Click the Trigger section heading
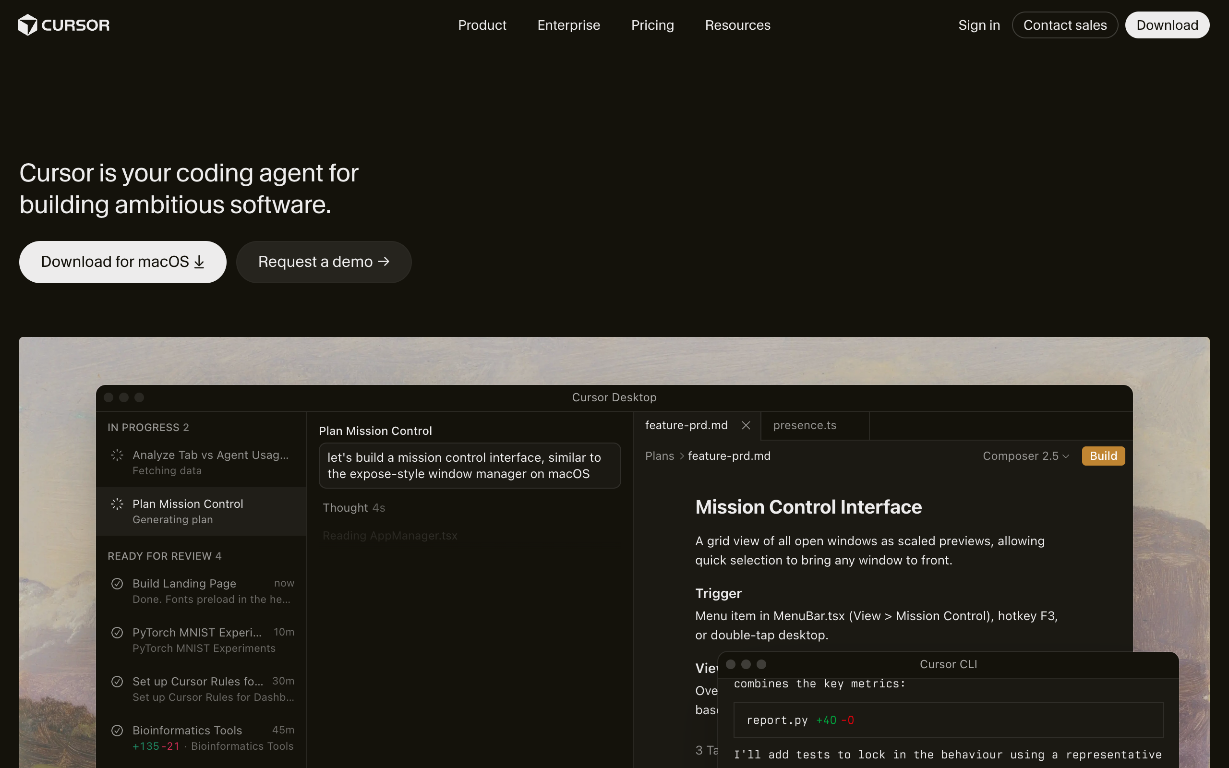 [718, 593]
